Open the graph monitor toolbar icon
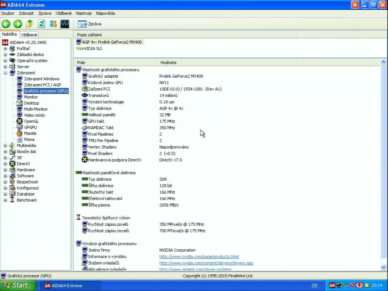Viewport: 388px width, 291px height. tap(65, 24)
